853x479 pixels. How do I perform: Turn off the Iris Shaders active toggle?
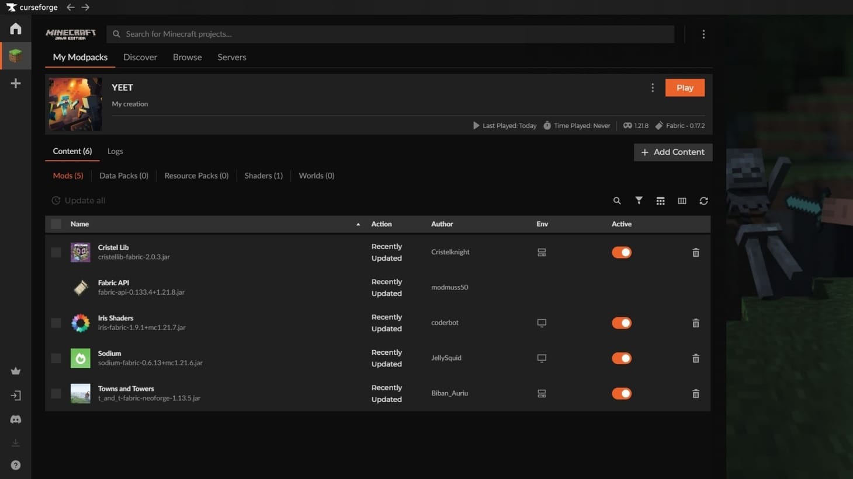[x=622, y=323]
